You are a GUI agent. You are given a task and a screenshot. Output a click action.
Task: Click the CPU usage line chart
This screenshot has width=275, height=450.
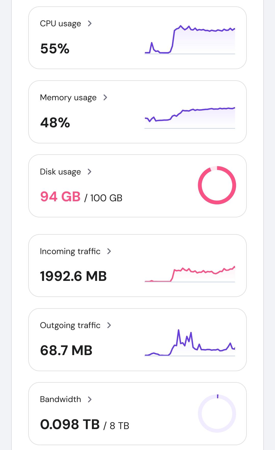[x=190, y=40]
